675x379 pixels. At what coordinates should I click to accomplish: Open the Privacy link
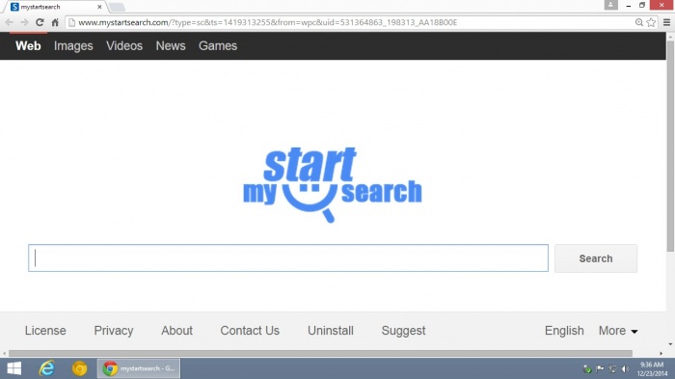114,331
